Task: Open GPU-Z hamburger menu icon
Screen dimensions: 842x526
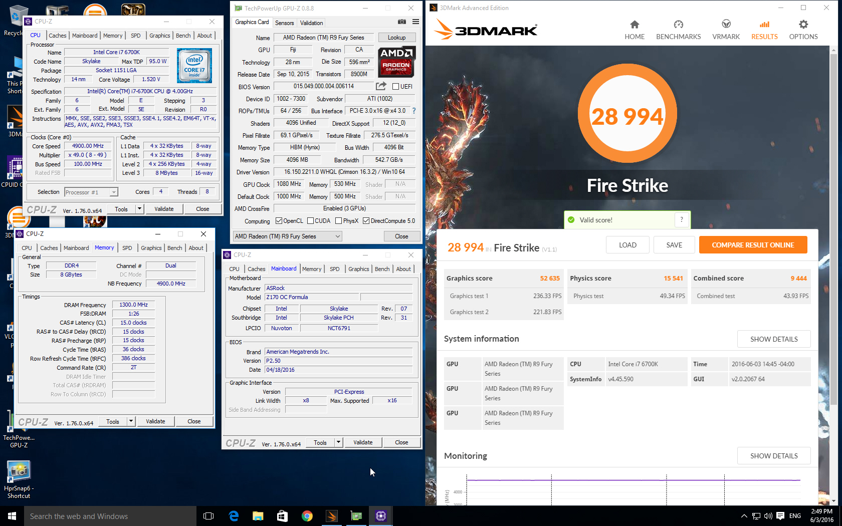Action: click(x=415, y=22)
